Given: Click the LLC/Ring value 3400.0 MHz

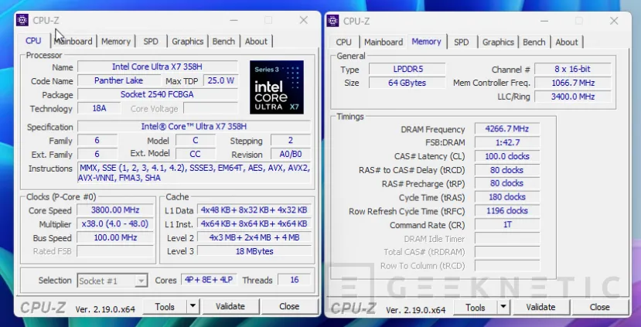Looking at the screenshot, I should 573,97.
